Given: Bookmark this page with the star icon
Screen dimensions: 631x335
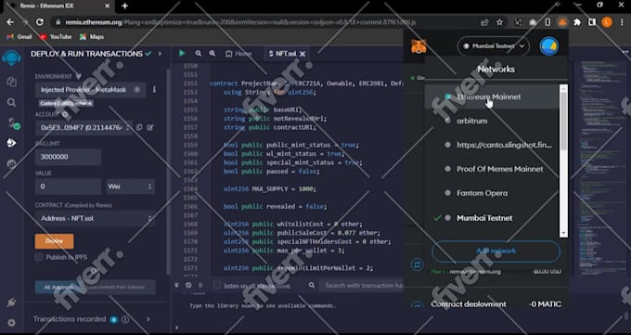Looking at the screenshot, I should [x=499, y=22].
